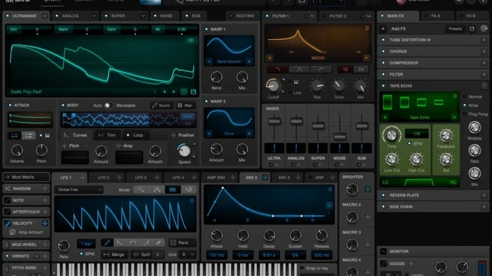Open the Analog oscillator dropdown arrow
This screenshot has height=276, width=492.
pos(94,16)
